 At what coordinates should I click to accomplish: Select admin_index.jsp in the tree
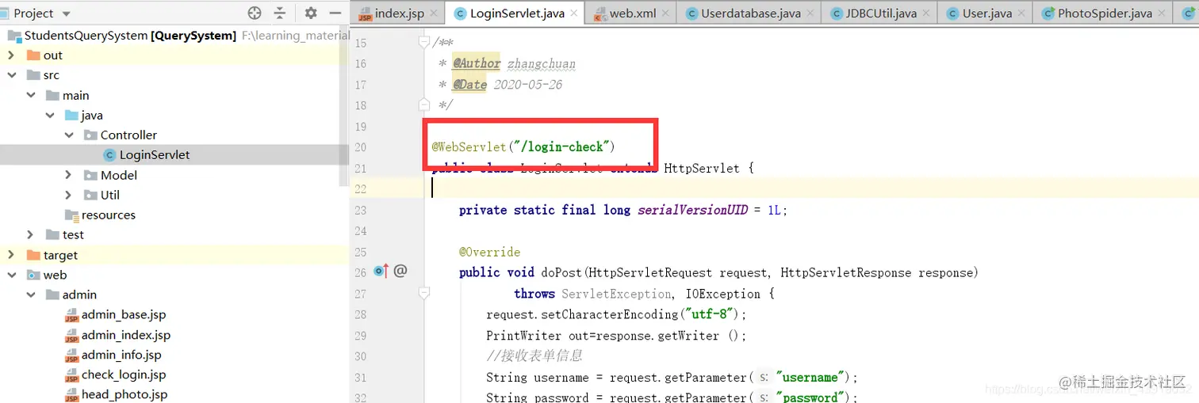coord(126,335)
